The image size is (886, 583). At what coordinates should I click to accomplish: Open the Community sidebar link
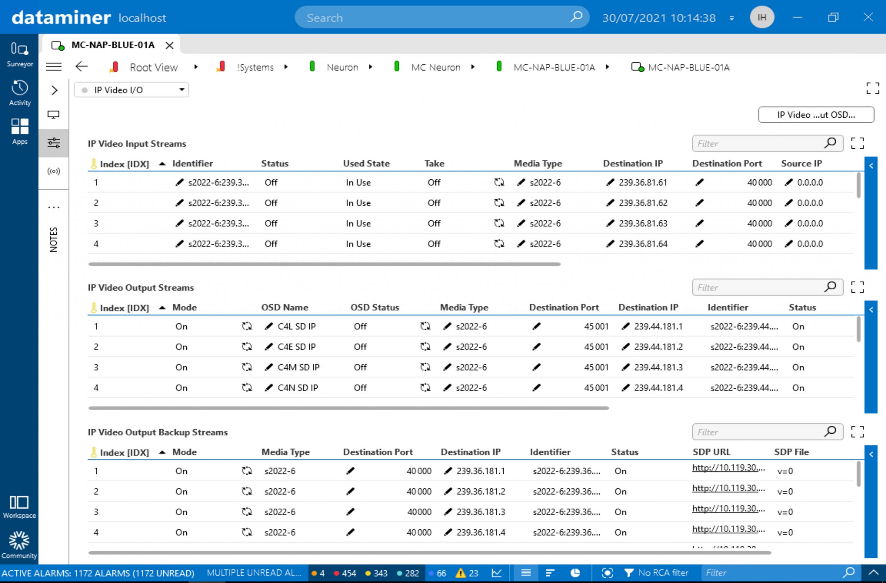(x=19, y=545)
